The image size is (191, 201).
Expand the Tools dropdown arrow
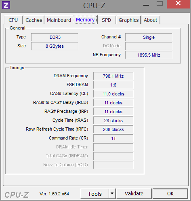click(112, 194)
